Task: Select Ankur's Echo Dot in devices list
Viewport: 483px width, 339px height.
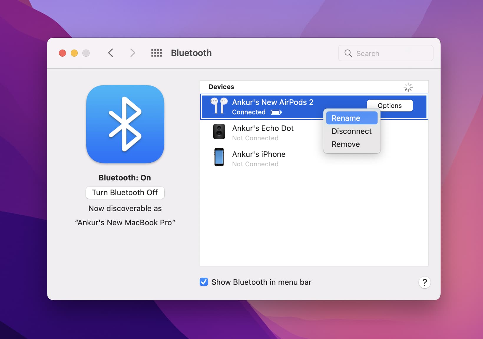Action: point(314,133)
